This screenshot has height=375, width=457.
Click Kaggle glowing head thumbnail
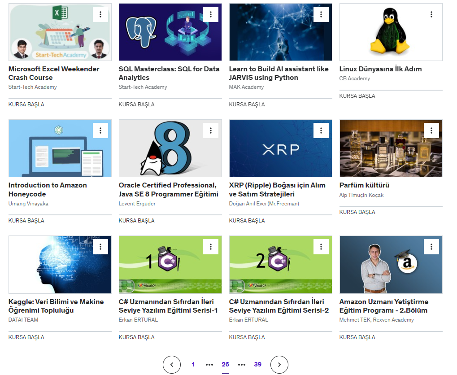point(60,265)
